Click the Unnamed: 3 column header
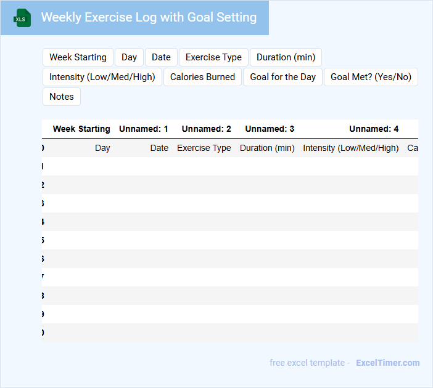The height and width of the screenshot is (388, 433). pyautogui.click(x=270, y=129)
